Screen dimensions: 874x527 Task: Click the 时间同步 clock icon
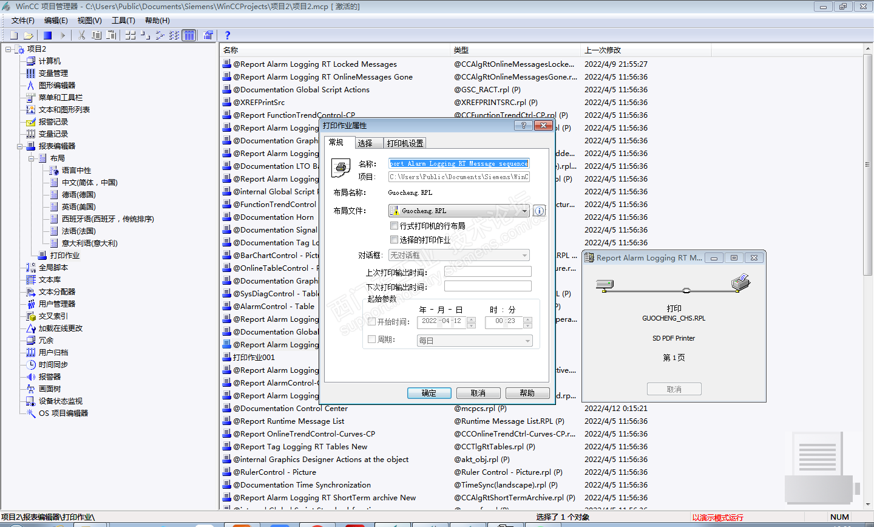(x=31, y=364)
